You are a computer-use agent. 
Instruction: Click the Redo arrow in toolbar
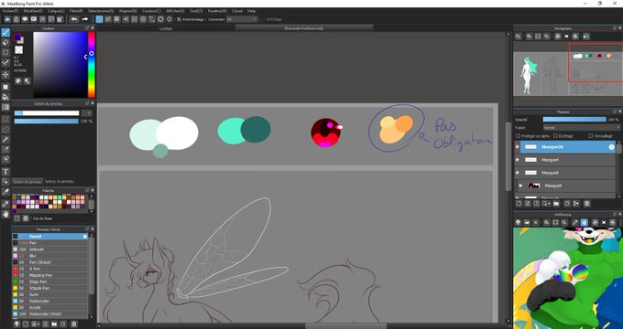pos(85,19)
